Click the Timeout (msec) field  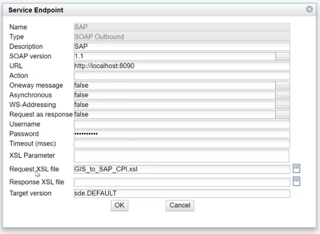pyautogui.click(x=182, y=144)
